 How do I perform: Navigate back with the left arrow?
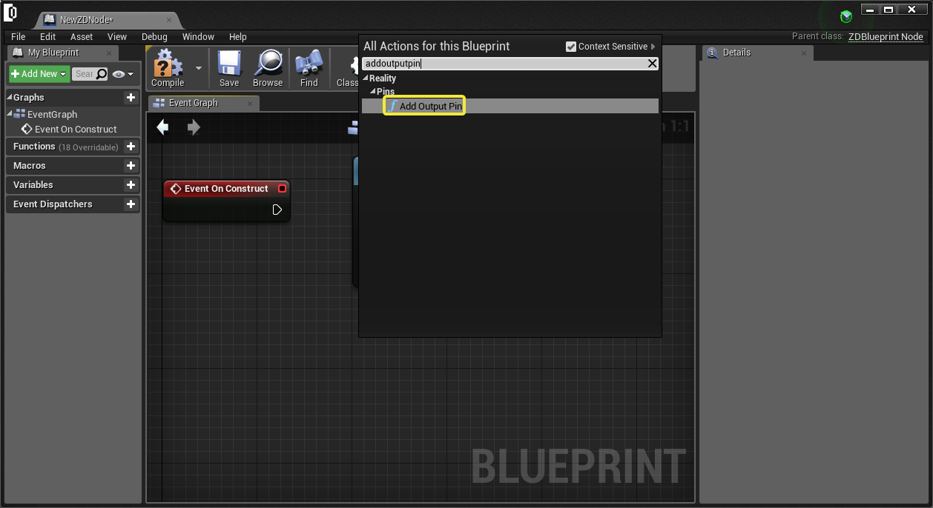(x=163, y=127)
